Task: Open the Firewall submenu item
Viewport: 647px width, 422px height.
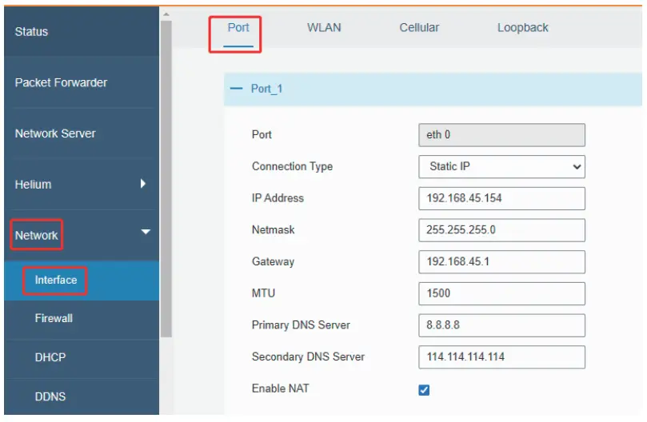Action: coord(54,318)
